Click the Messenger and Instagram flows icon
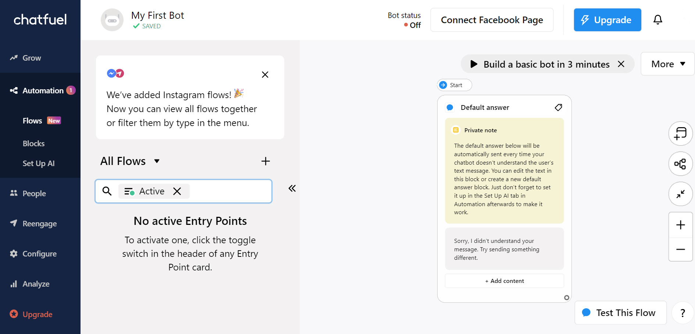 pos(115,73)
